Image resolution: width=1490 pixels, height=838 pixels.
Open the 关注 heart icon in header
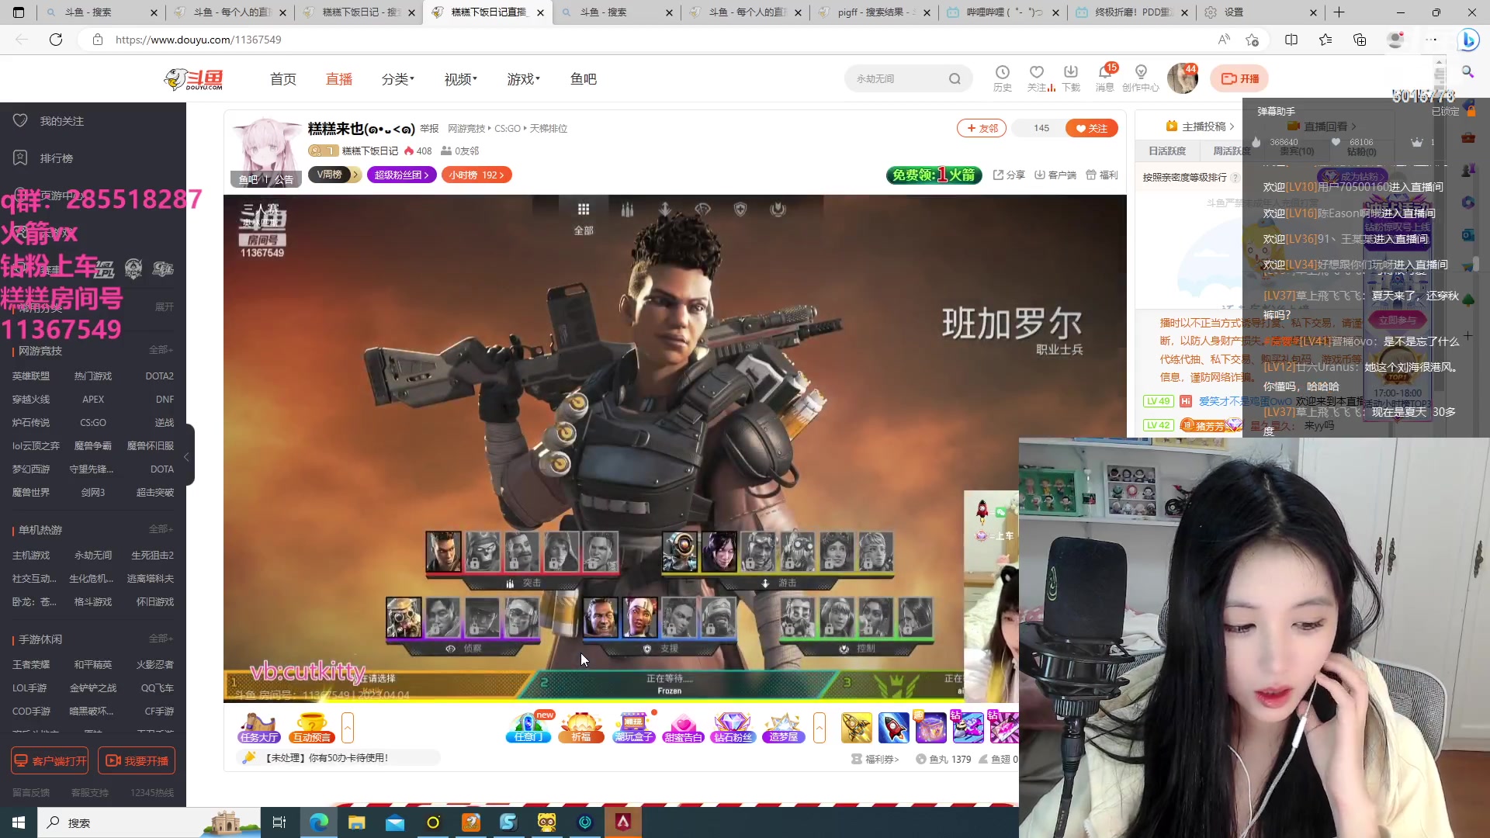point(1037,78)
